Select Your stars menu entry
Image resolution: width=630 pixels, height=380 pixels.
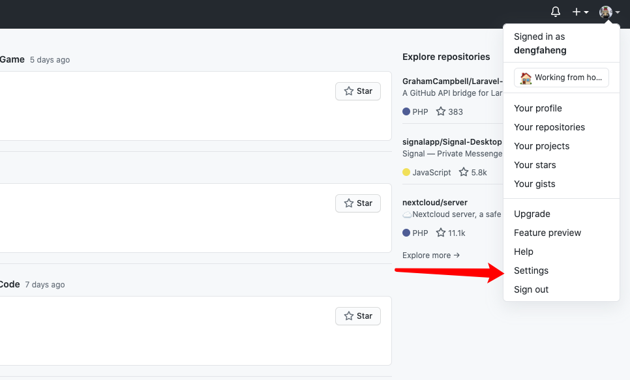535,165
